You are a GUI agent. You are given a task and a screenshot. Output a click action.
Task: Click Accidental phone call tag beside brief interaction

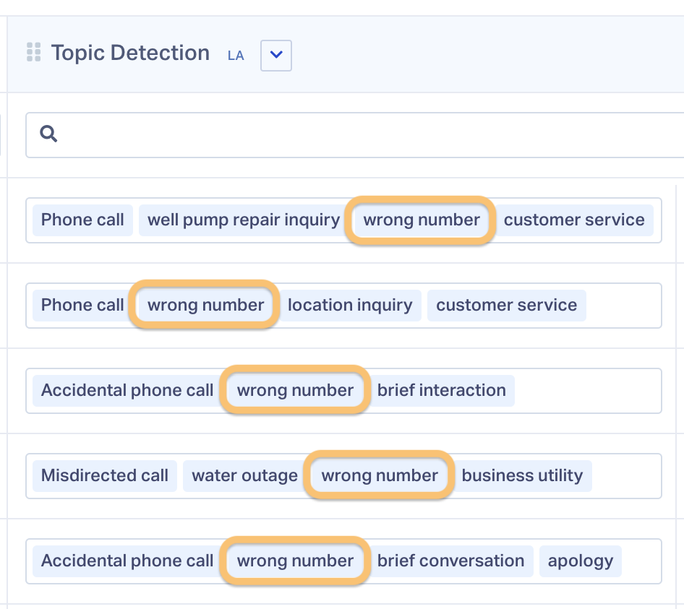(x=127, y=391)
